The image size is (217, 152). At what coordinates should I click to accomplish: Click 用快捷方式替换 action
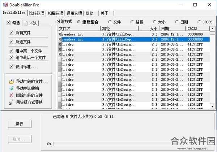(29, 102)
